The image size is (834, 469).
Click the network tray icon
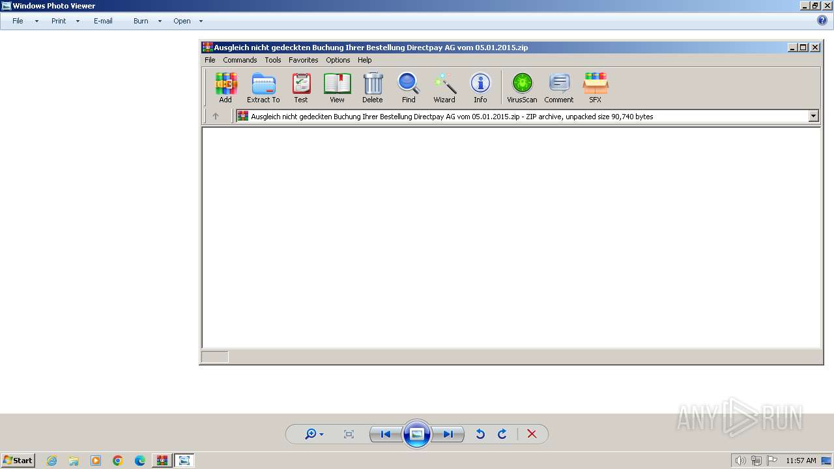(x=756, y=461)
